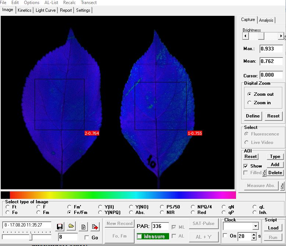
Task: Select the Zoom in radio button
Action: (x=250, y=103)
